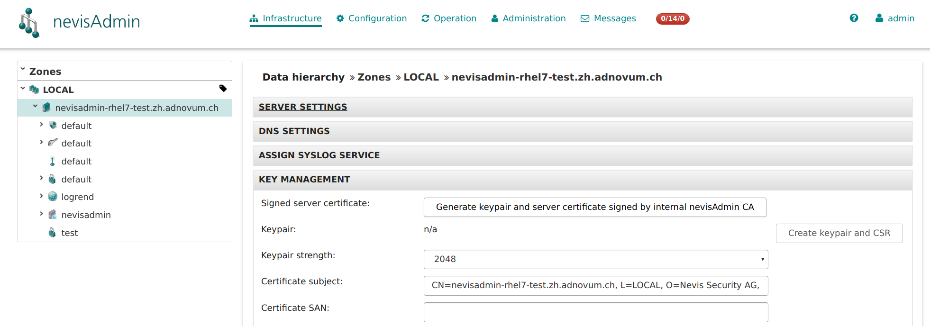Click the shield icon beside first default
This screenshot has height=326, width=930.
click(53, 126)
